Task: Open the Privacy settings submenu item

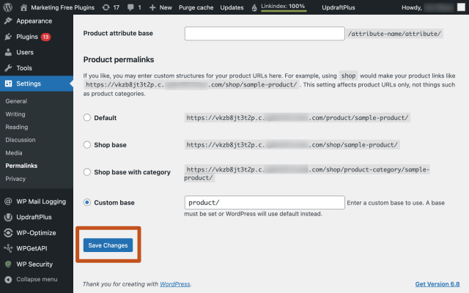Action: pos(15,179)
